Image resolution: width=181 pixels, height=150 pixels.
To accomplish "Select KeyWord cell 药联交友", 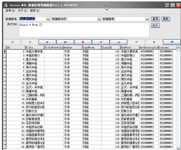I will 130,111.
